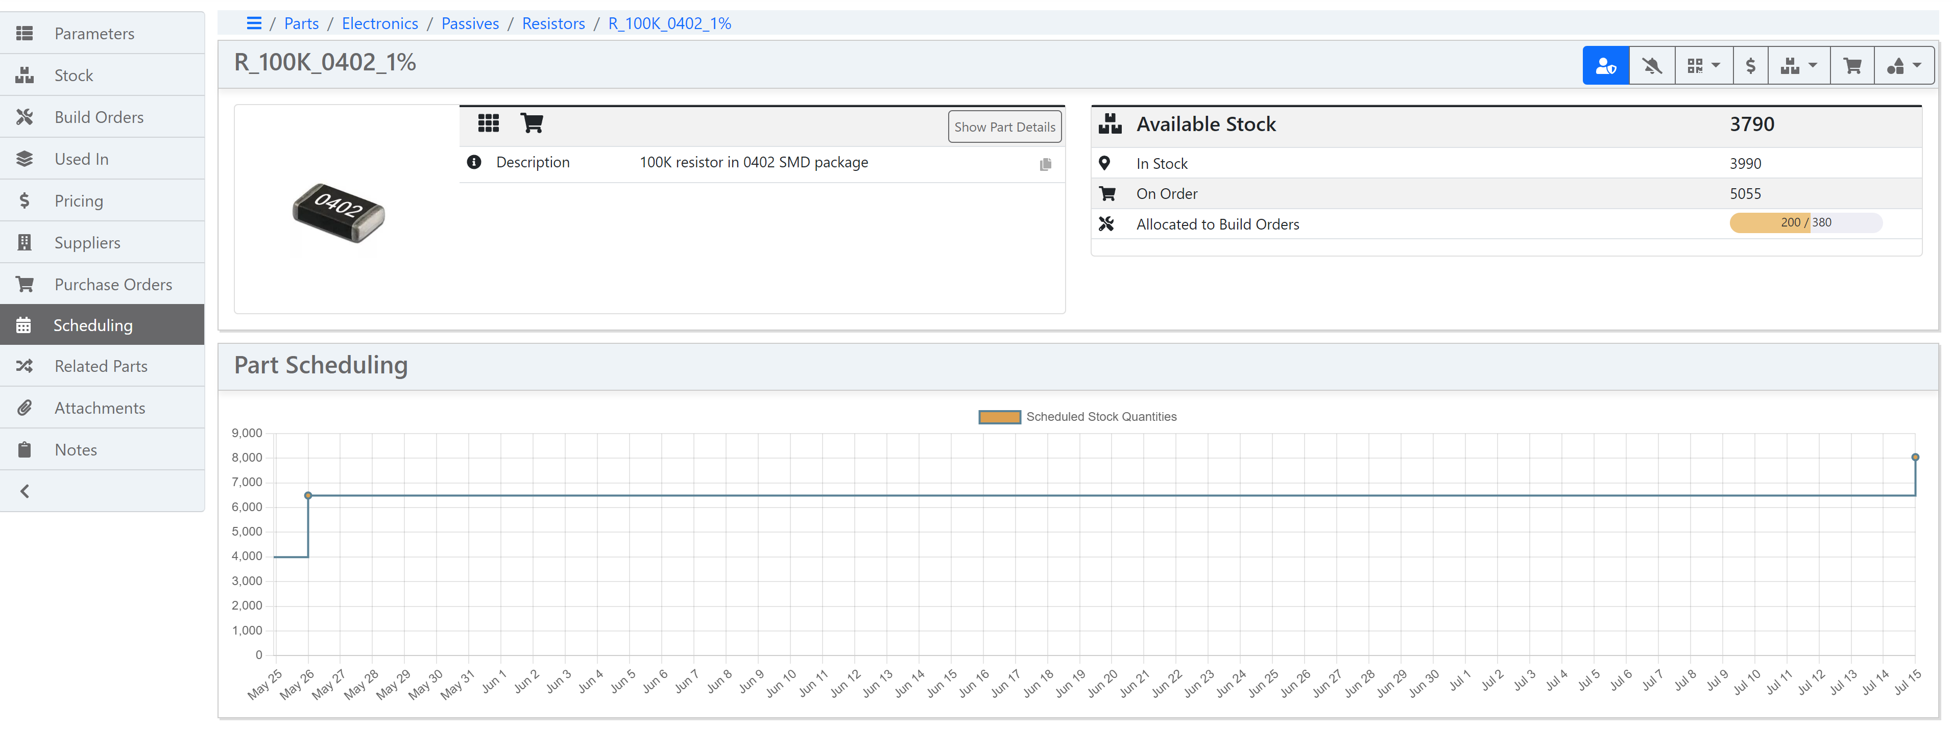Copy the description text to clipboard
The width and height of the screenshot is (1952, 732).
click(1045, 164)
